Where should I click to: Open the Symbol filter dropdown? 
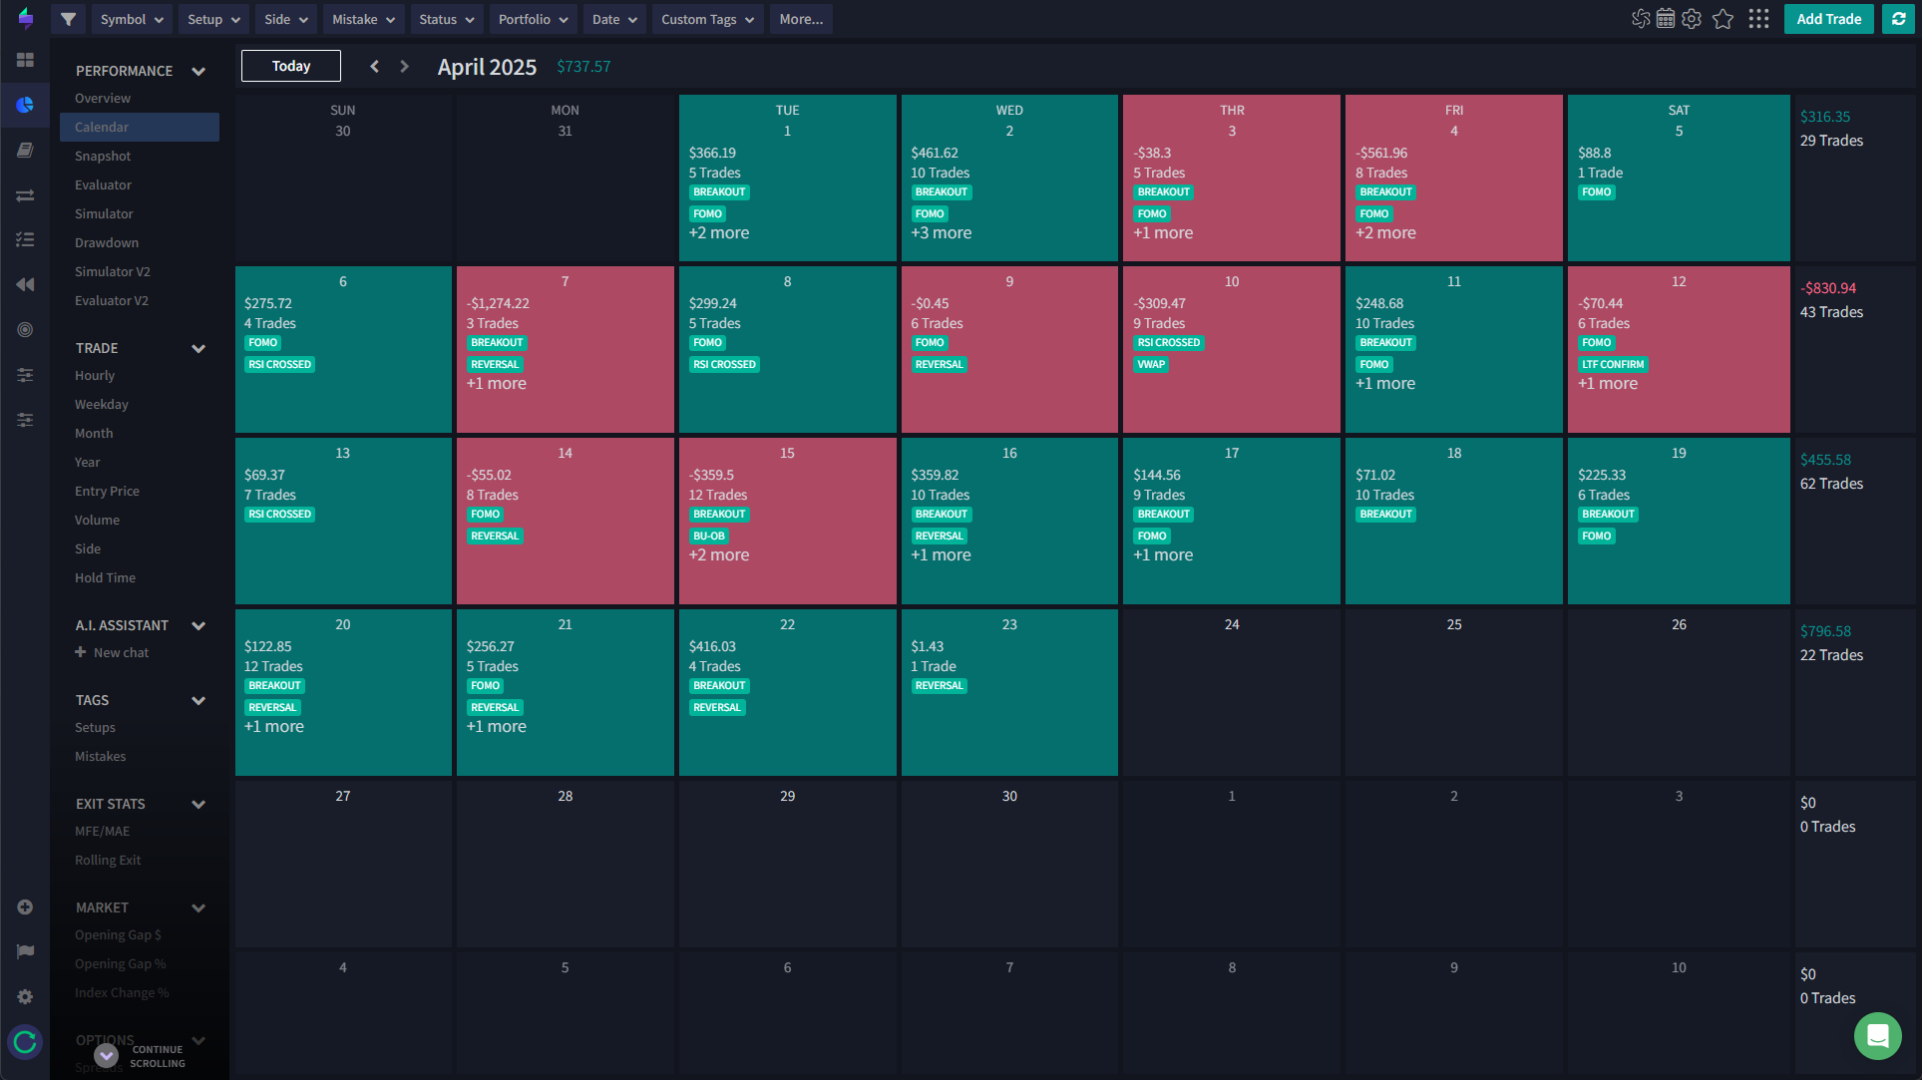[131, 19]
